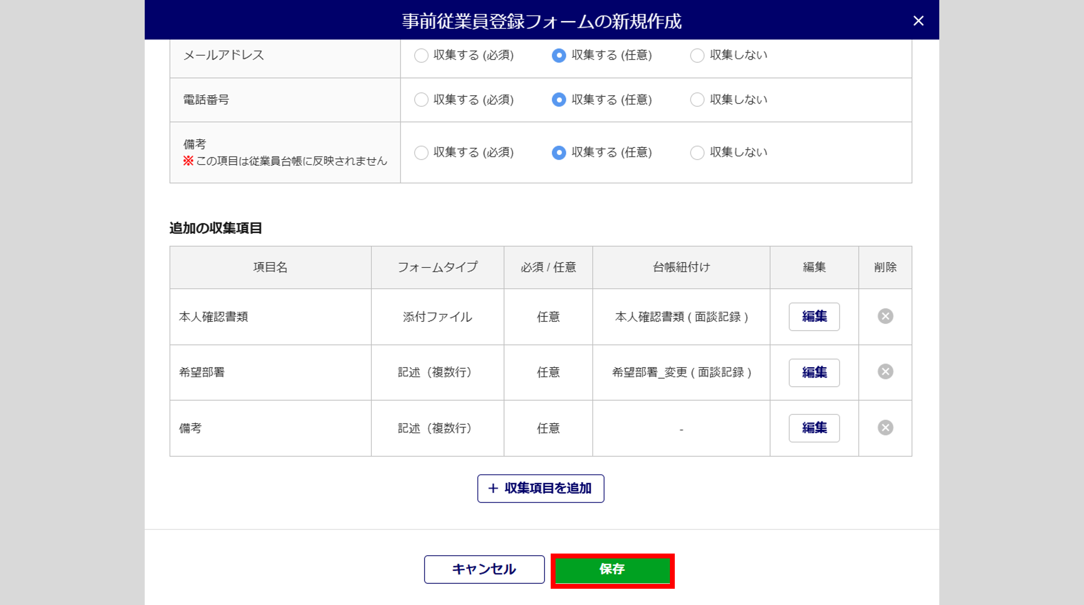Edit the 希望部署 item

[814, 373]
